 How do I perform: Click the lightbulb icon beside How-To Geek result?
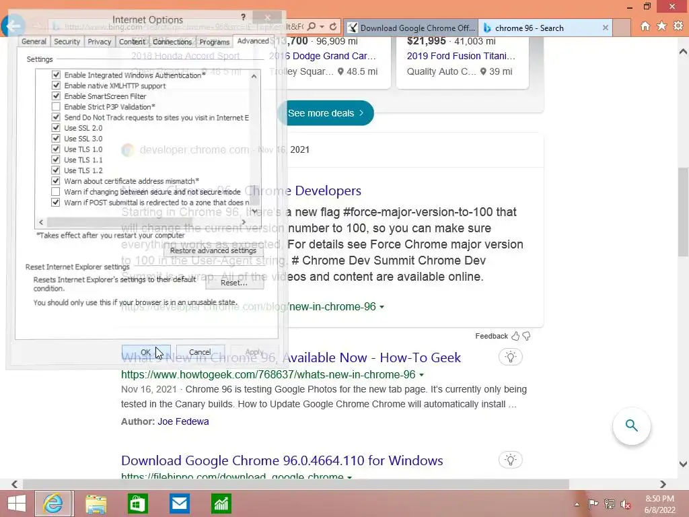510,357
